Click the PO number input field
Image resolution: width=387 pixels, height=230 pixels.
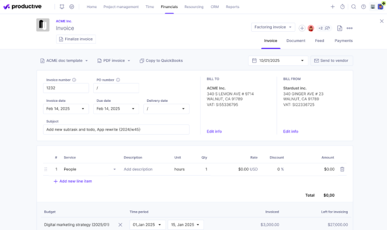pos(116,88)
